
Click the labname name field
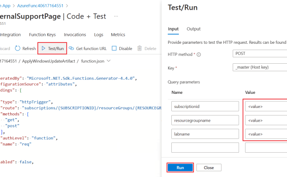pos(205,134)
